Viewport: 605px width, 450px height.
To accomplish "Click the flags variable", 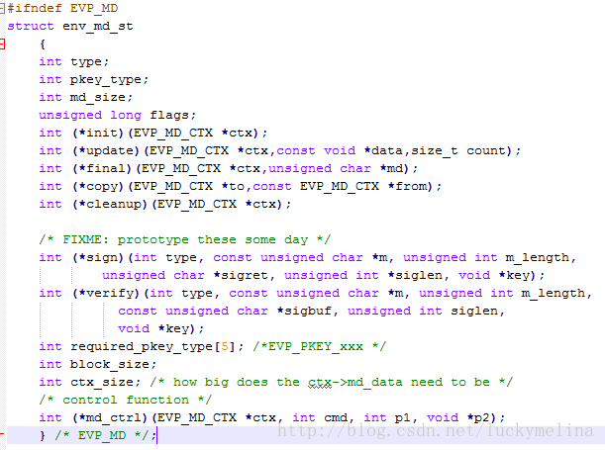I will [169, 115].
